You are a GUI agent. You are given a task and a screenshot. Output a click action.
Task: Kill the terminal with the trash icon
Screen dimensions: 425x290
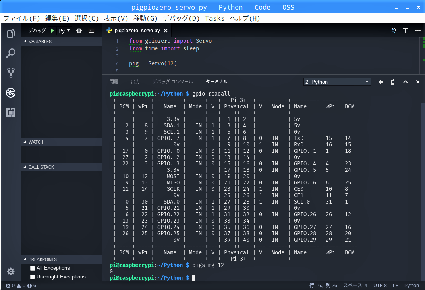(x=392, y=82)
